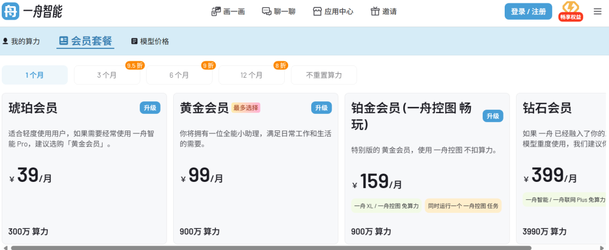The width and height of the screenshot is (609, 250).
Task: Click the horizontal scrollbar thumb
Action: (x=271, y=248)
